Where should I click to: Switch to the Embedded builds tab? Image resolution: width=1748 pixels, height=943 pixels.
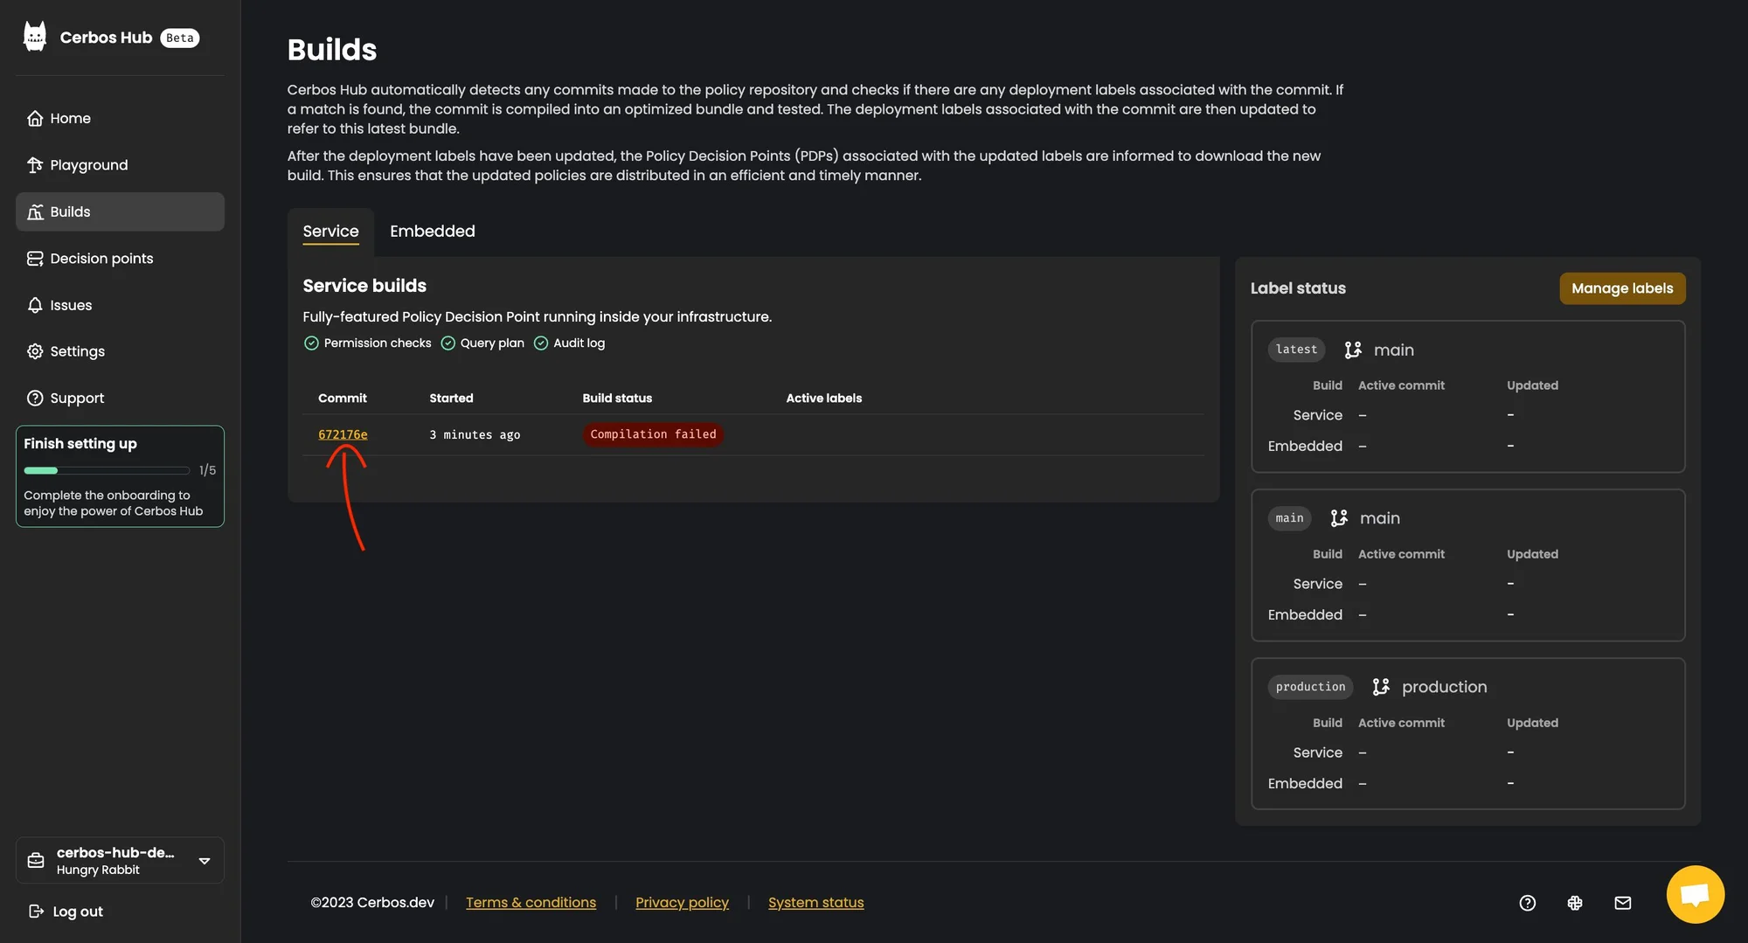point(432,232)
